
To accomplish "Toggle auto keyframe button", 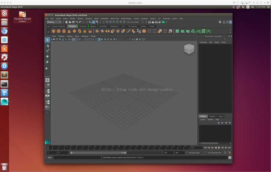I will (225, 153).
